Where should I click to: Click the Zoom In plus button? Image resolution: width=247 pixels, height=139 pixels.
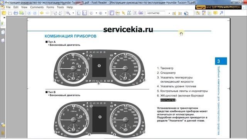click(101, 13)
